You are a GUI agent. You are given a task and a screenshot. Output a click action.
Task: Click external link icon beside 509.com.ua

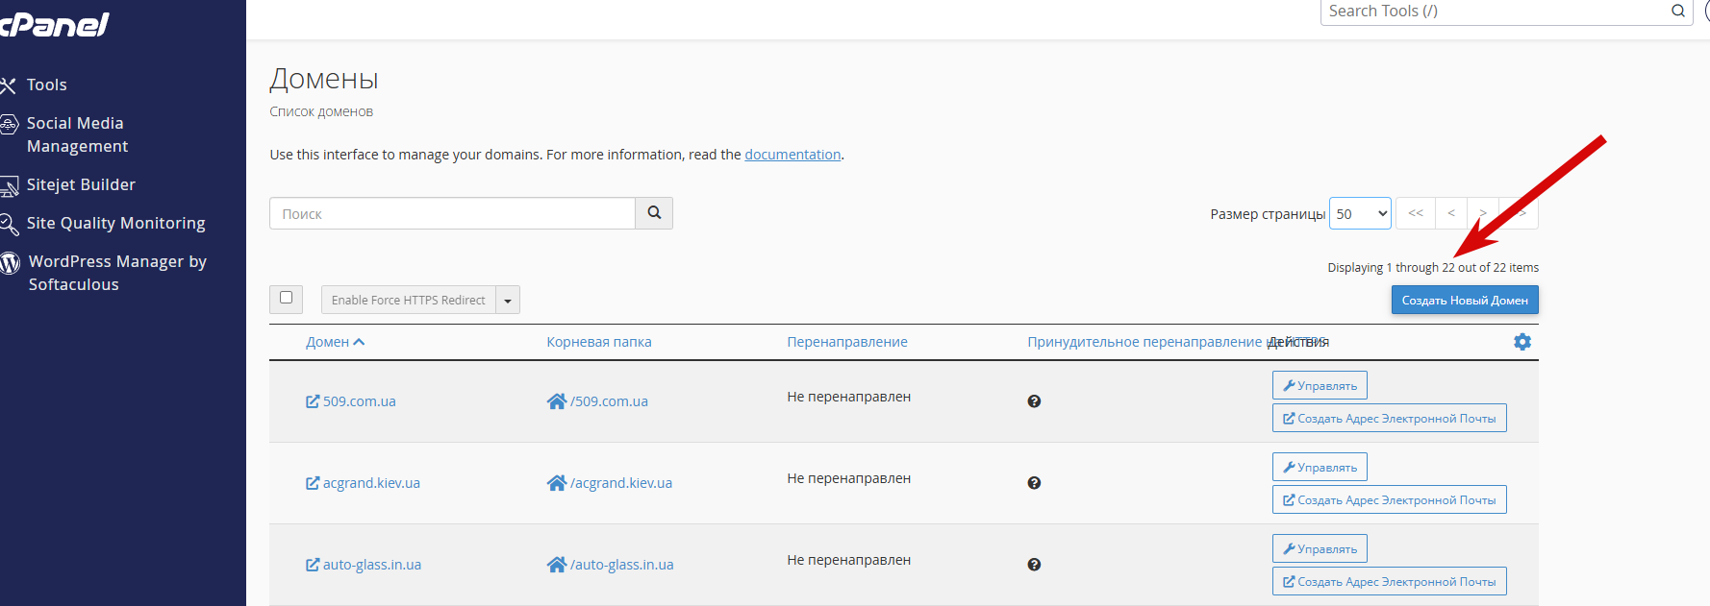tap(313, 401)
